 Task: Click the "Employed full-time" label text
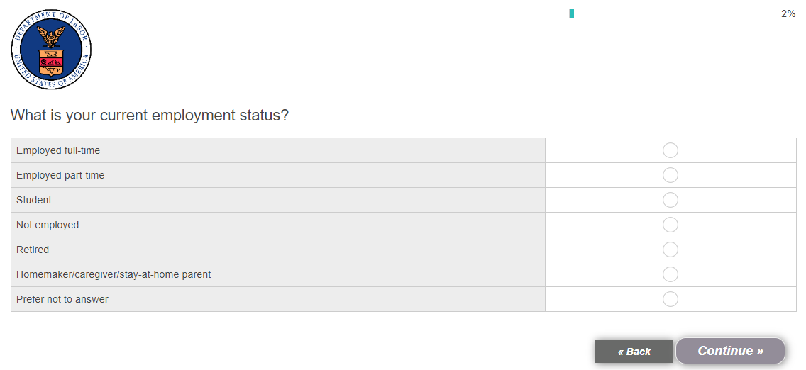(58, 150)
